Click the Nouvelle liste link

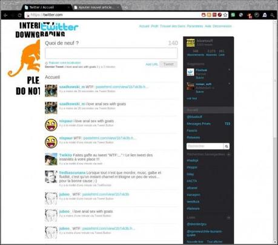(195, 241)
